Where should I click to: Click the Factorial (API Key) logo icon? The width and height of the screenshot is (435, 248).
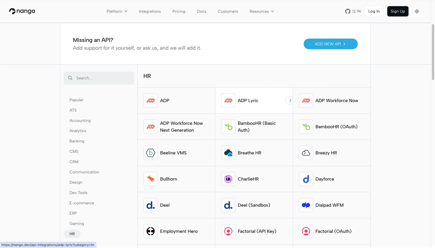[x=228, y=231]
